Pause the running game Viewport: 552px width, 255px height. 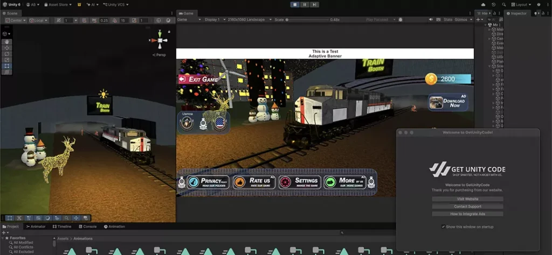[x=305, y=4]
